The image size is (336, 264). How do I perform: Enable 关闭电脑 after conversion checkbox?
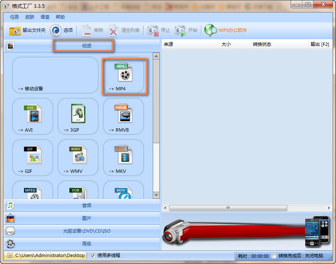(x=273, y=256)
